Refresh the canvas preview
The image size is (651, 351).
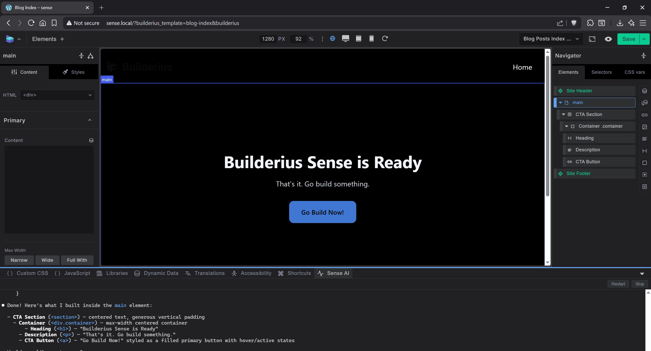[x=385, y=39]
